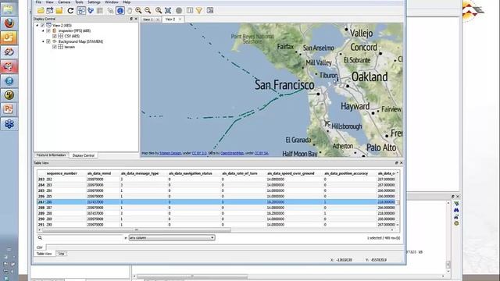Click the table search input field

83,237
